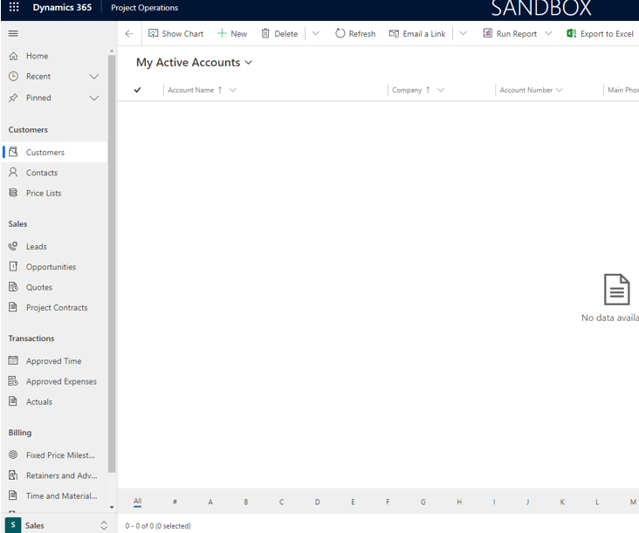Click the Price Lists icon

click(13, 193)
